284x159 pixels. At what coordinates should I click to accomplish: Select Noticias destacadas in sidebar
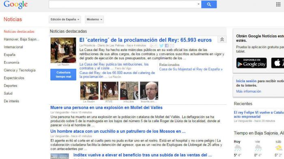(19, 32)
